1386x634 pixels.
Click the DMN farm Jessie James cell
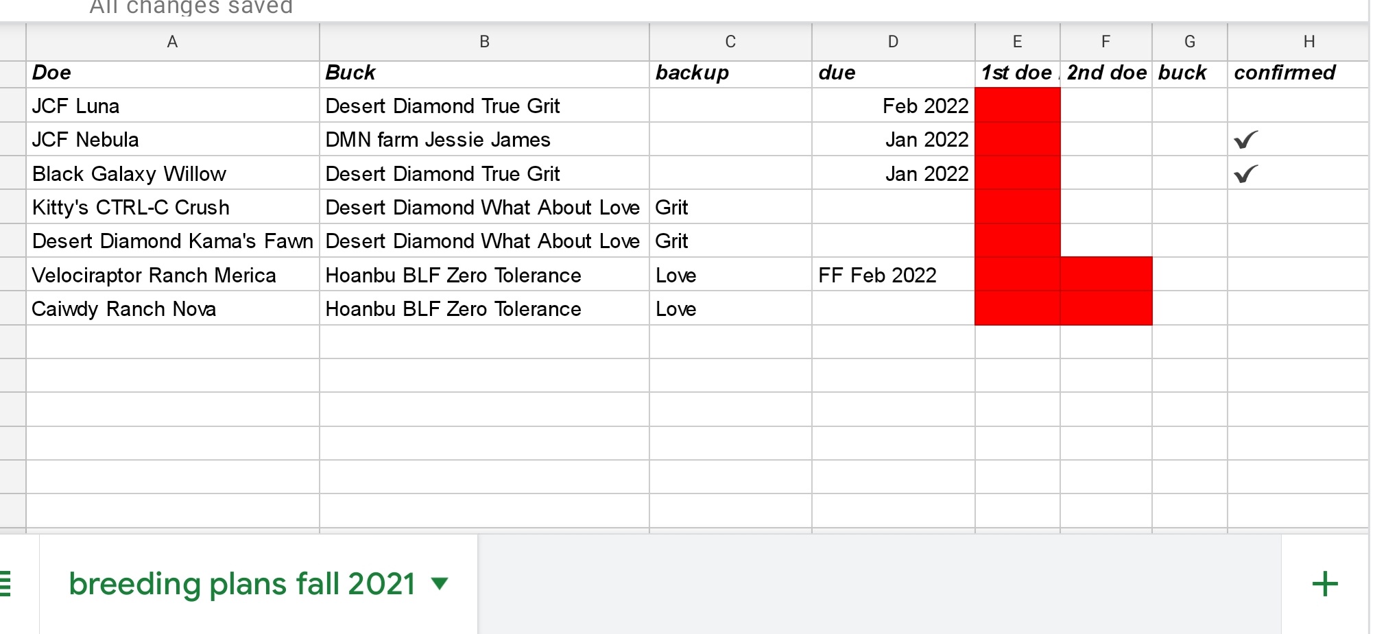(484, 140)
